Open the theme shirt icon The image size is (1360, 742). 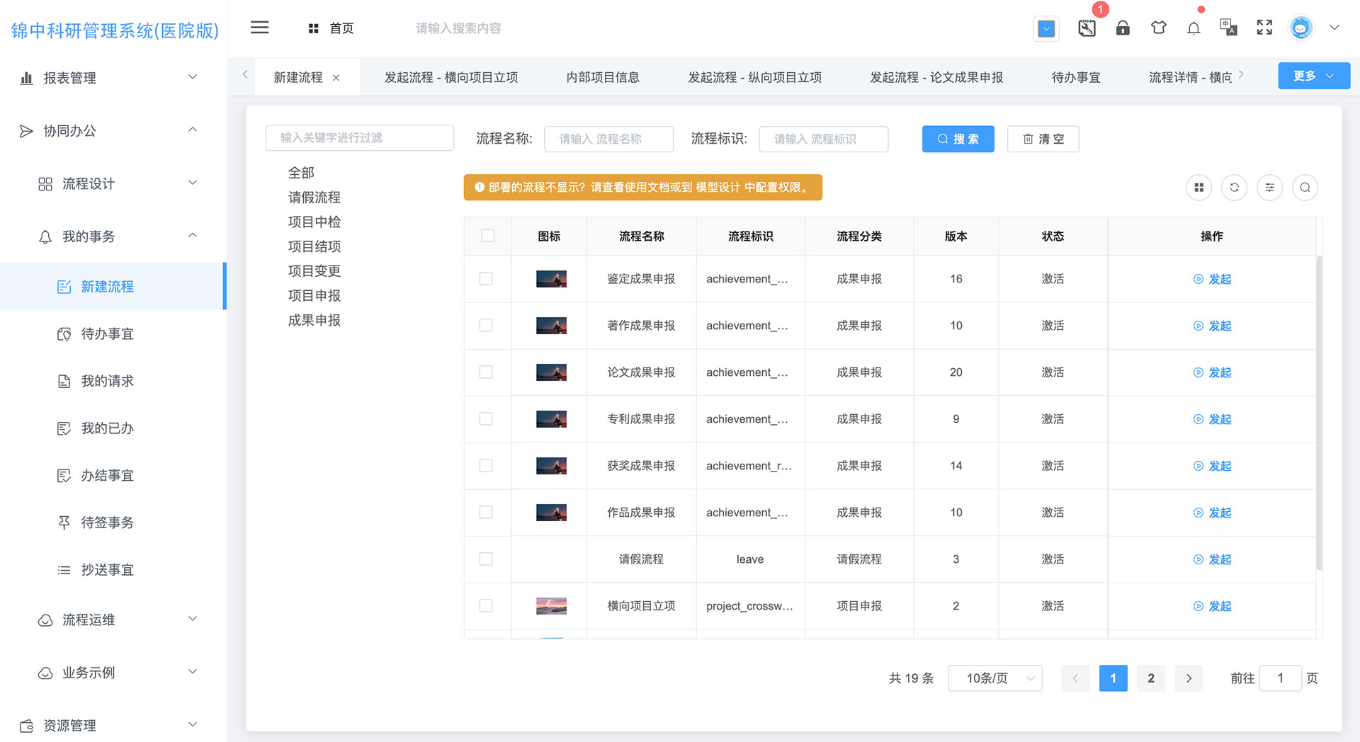point(1158,28)
